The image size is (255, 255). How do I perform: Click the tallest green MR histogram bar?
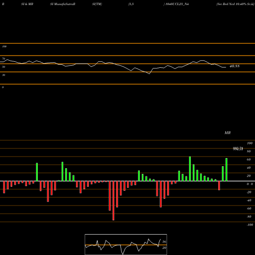pos(190,169)
